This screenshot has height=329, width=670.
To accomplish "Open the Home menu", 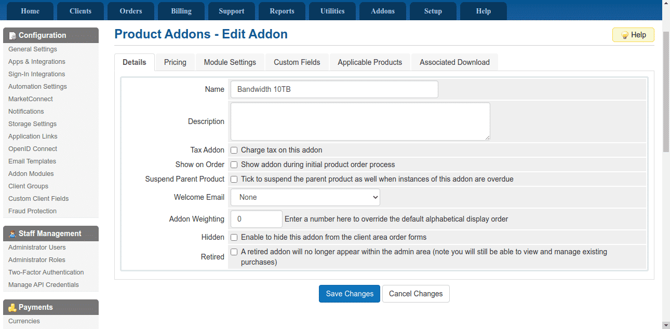I will tap(30, 11).
